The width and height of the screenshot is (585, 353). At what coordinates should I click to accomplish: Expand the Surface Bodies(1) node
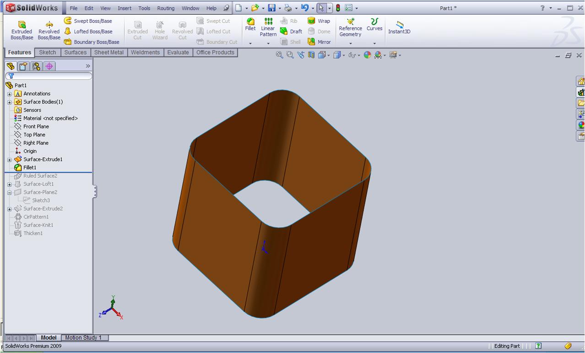pos(9,102)
